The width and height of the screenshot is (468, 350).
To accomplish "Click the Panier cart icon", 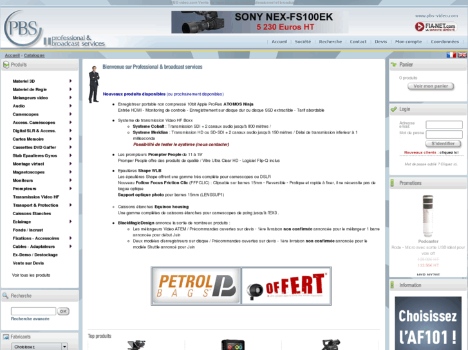I will tap(394, 65).
